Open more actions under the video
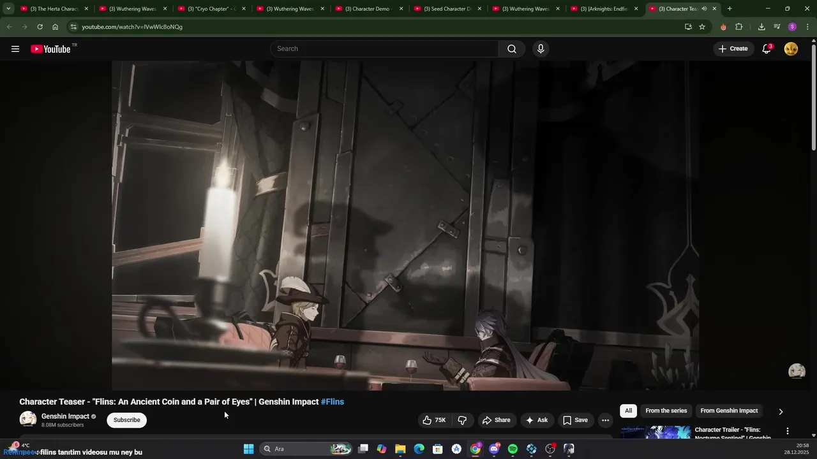Screen dimensions: 817x459 click(x=605, y=420)
